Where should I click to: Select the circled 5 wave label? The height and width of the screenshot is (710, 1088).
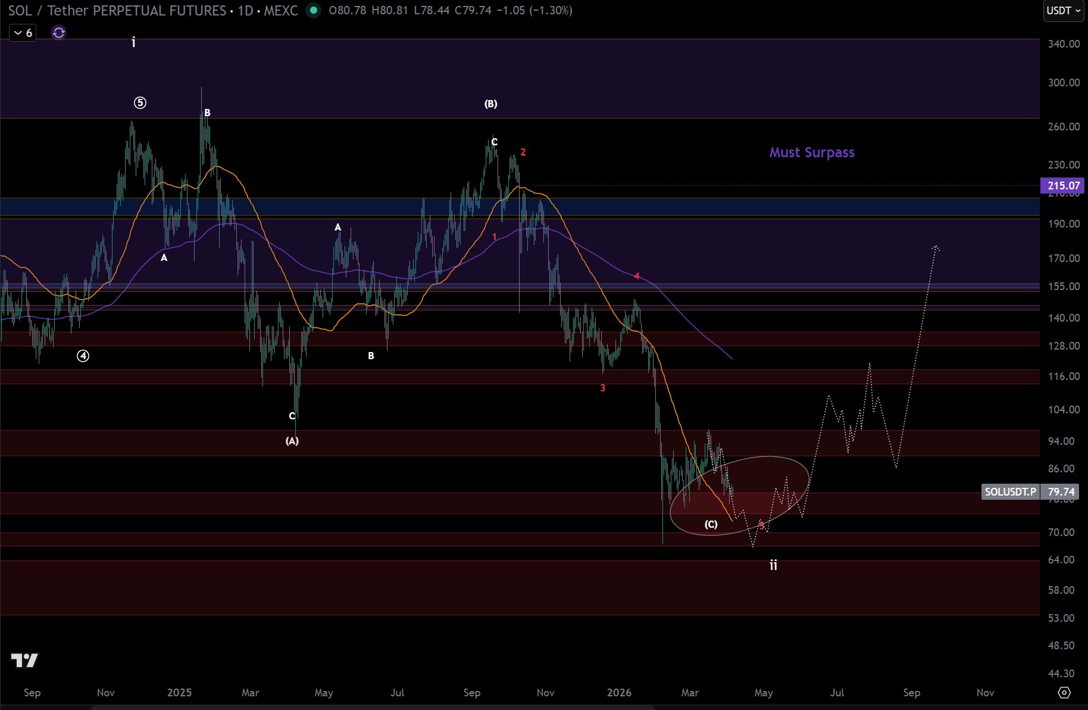pyautogui.click(x=140, y=103)
